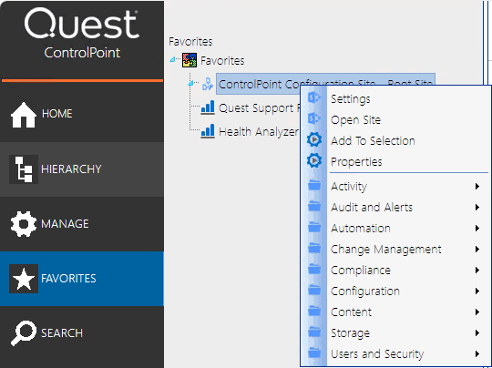Screen dimensions: 492x368
Task: Click the Quest Support chart icon
Action: [208, 107]
